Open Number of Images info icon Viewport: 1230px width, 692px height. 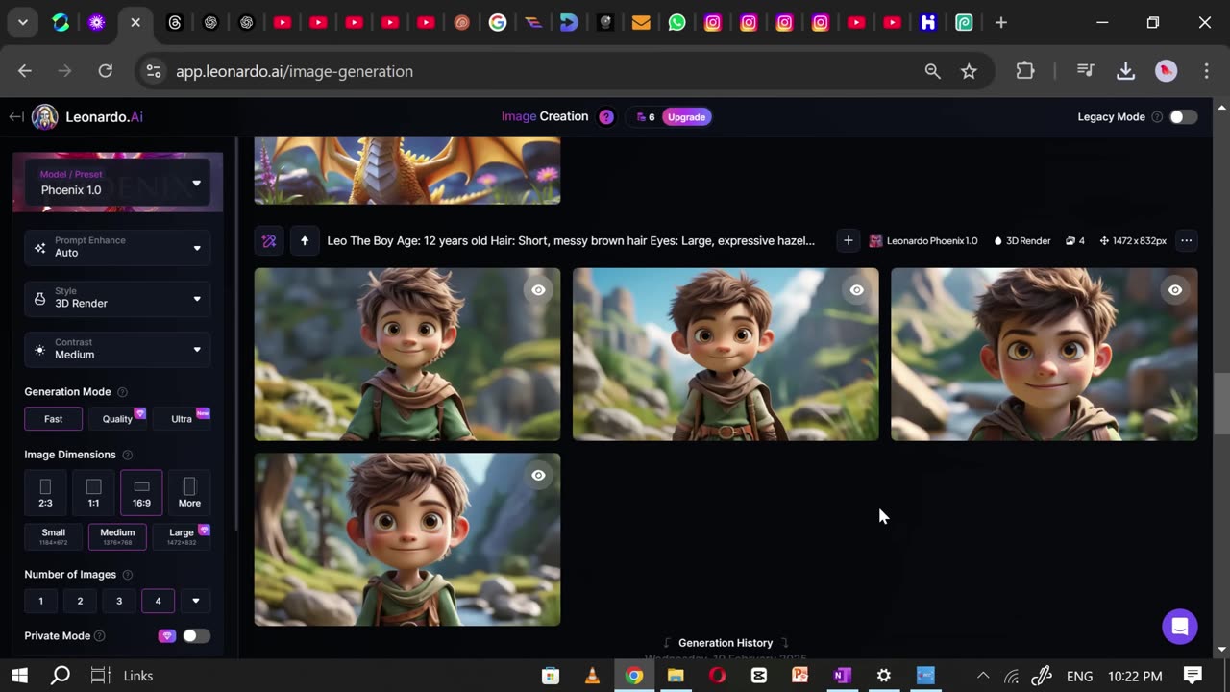click(x=127, y=575)
